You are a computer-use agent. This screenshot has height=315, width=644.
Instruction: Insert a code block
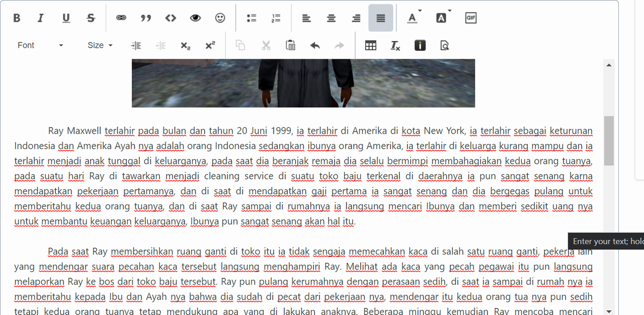[171, 18]
